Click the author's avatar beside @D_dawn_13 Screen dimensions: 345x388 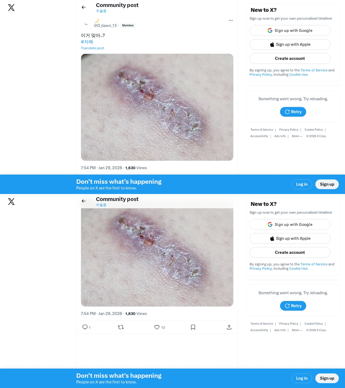tap(86, 23)
